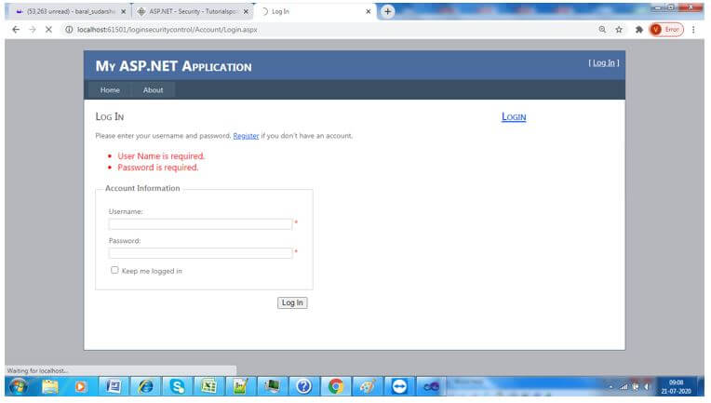This screenshot has width=711, height=403.
Task: Open Microsoft Word from the taskbar
Action: (114, 386)
